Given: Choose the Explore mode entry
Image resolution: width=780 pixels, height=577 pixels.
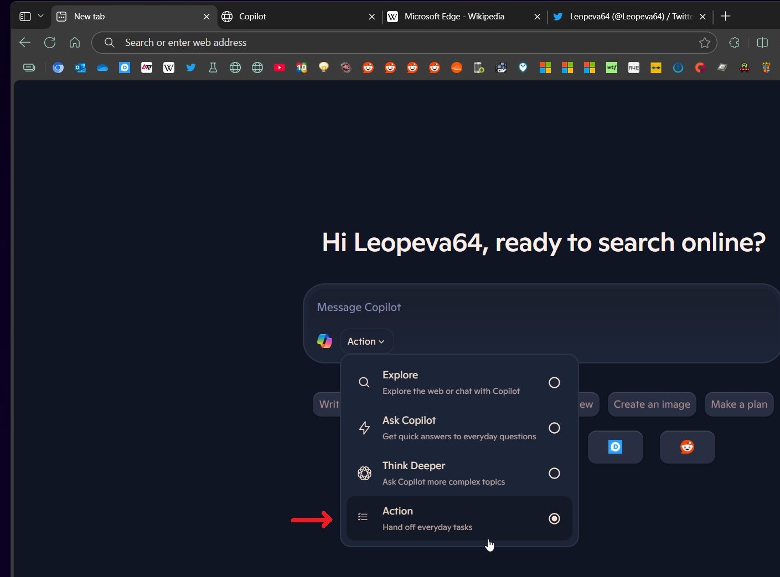Looking at the screenshot, I should click(x=459, y=383).
